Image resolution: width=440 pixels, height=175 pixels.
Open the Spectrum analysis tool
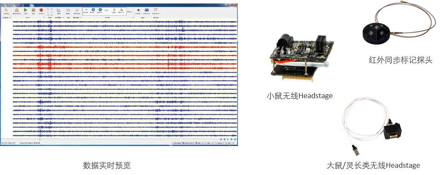155,10
